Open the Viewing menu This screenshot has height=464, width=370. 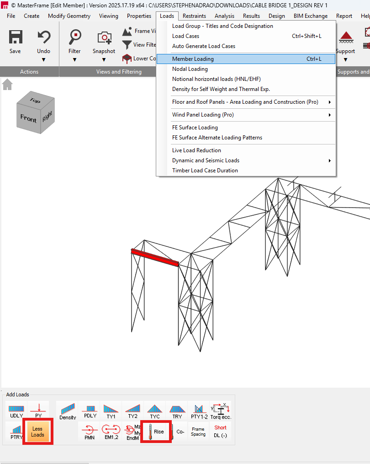pyautogui.click(x=109, y=16)
